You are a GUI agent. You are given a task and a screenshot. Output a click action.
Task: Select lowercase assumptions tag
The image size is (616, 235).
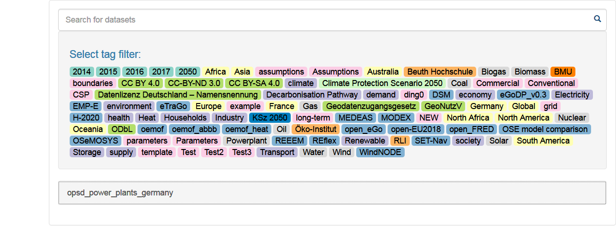click(281, 72)
